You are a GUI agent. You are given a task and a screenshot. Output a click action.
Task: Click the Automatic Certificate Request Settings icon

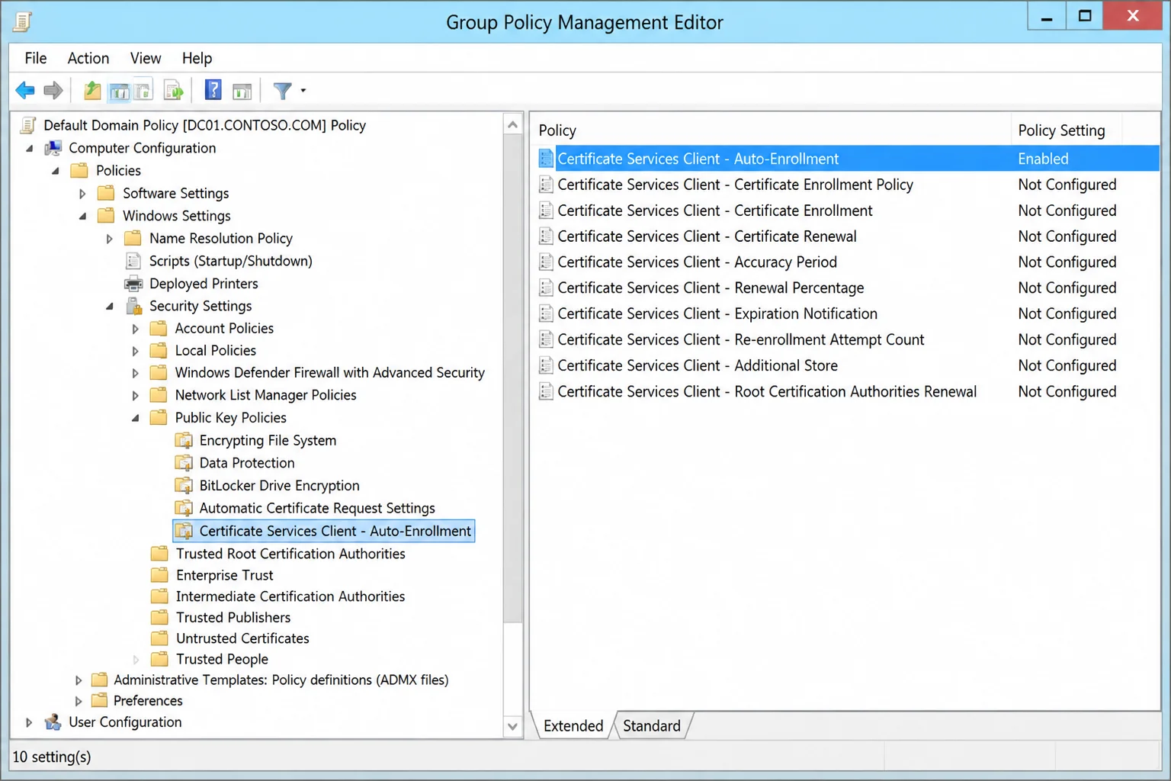click(184, 508)
